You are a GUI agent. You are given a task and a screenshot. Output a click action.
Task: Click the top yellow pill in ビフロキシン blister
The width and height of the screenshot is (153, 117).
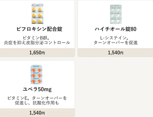[x=34, y=9]
